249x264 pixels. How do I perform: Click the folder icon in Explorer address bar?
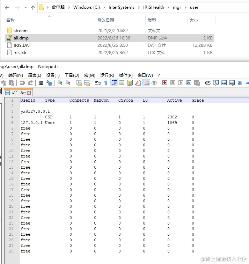click(41, 7)
